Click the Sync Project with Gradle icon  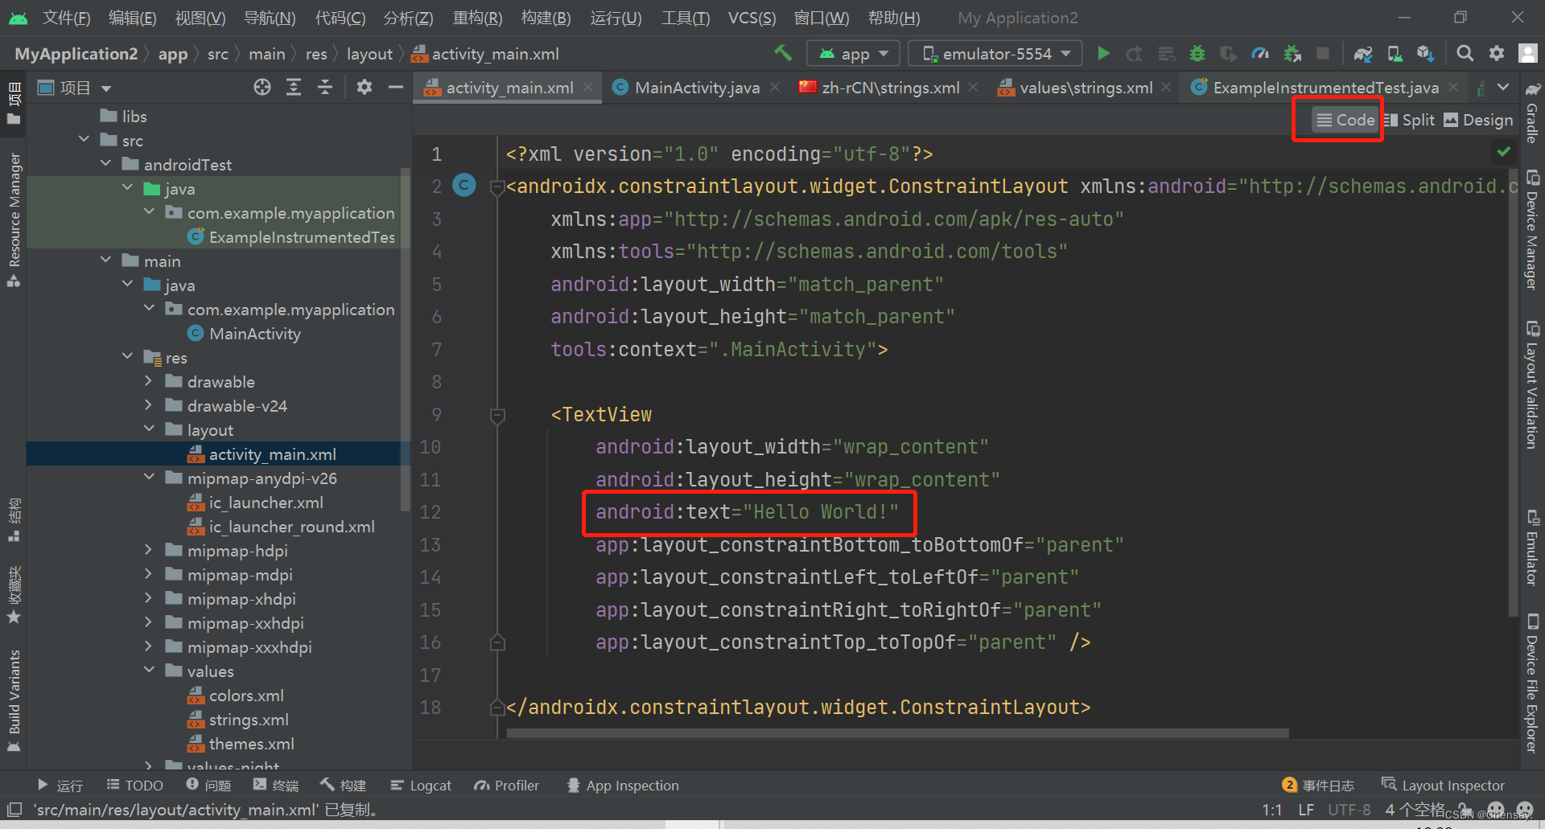pyautogui.click(x=1362, y=53)
